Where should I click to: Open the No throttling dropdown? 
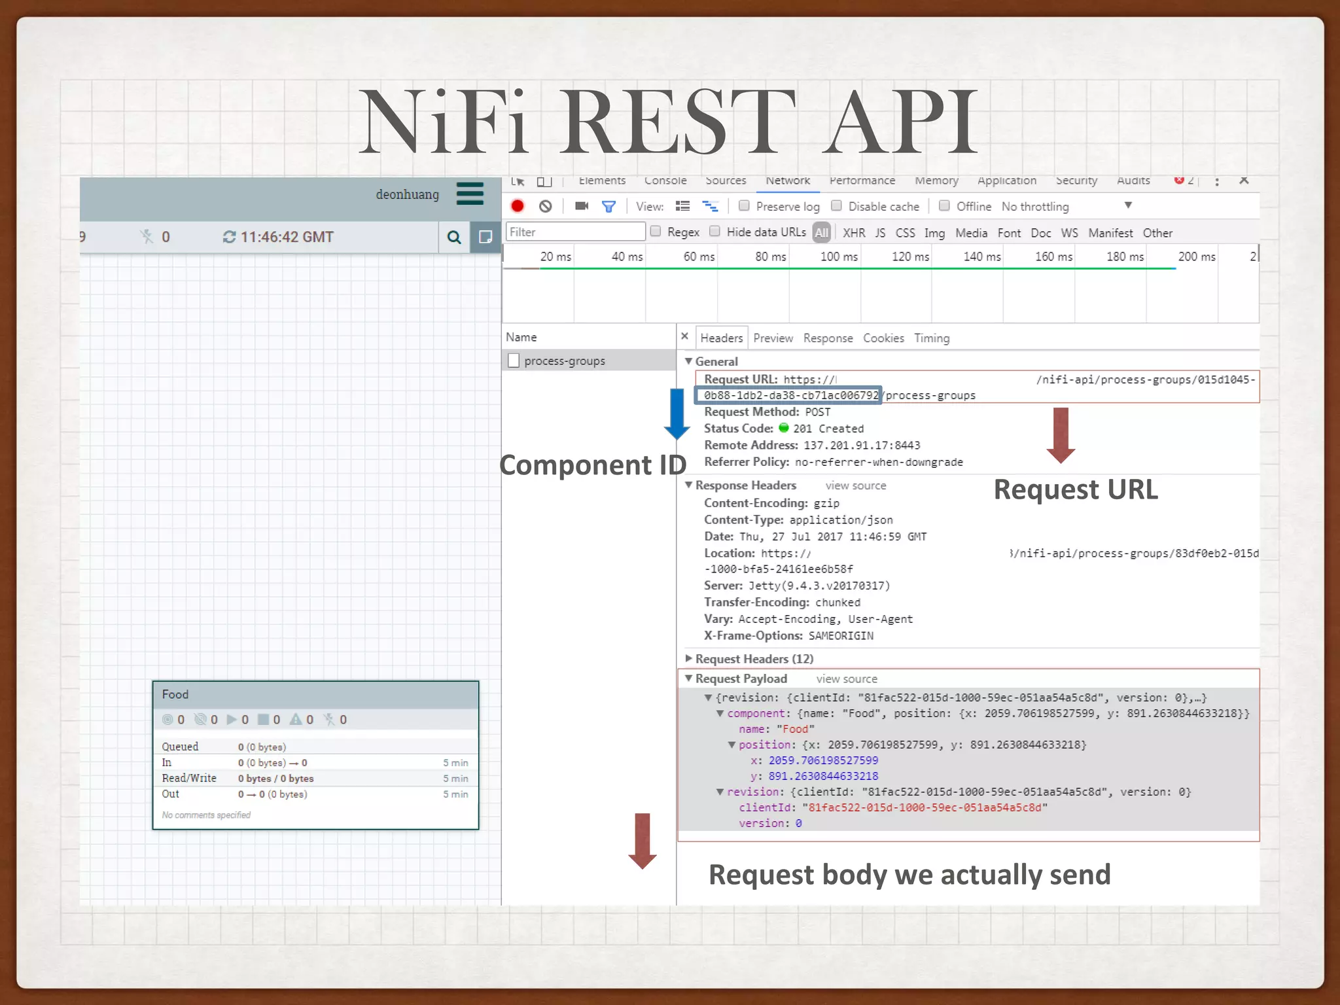click(1067, 206)
